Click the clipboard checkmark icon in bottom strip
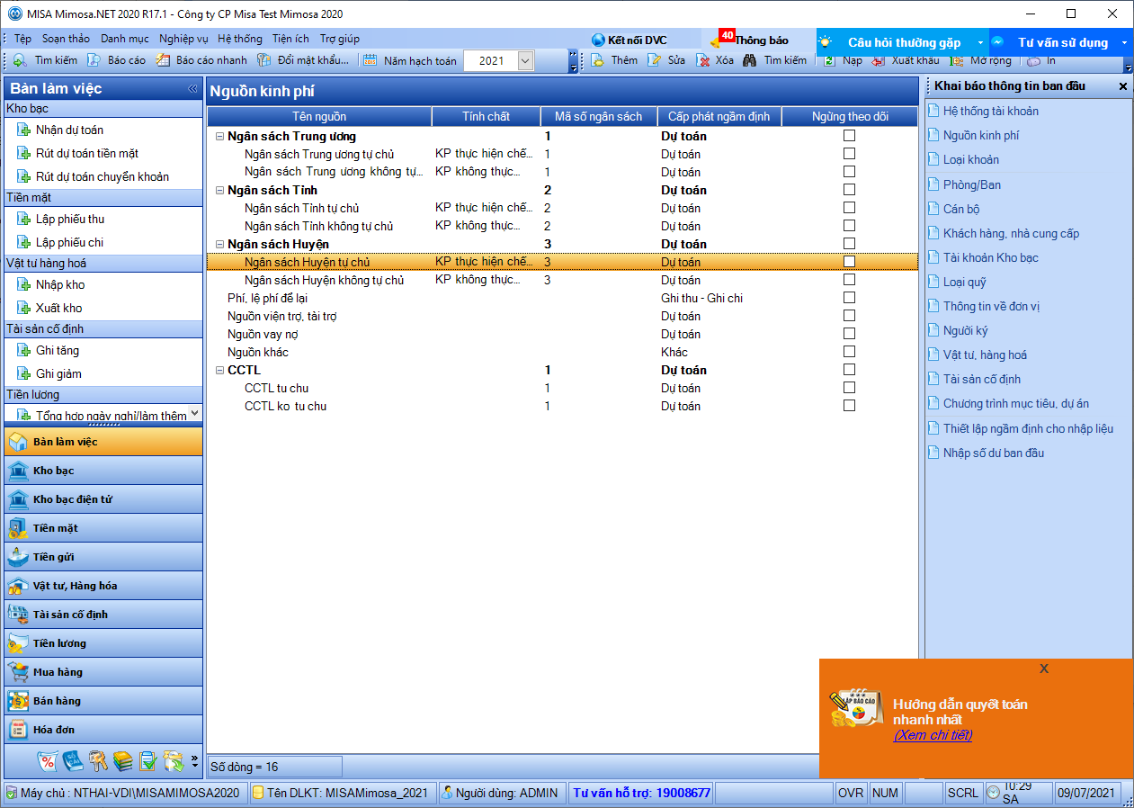Viewport: 1134px width, 808px height. (x=148, y=761)
